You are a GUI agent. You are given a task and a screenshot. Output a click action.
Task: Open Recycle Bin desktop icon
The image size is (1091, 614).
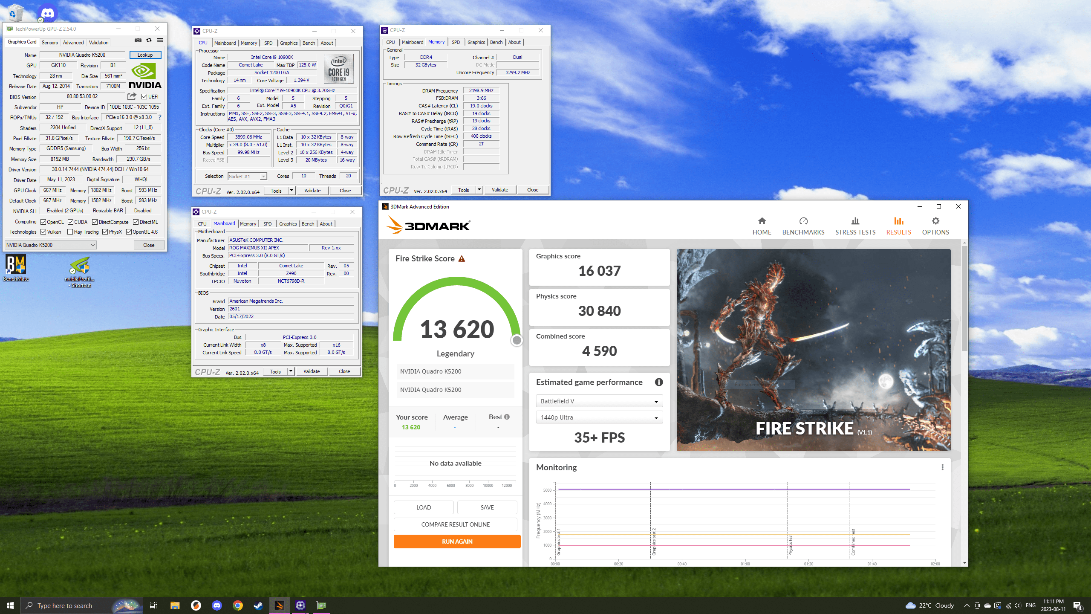point(15,13)
